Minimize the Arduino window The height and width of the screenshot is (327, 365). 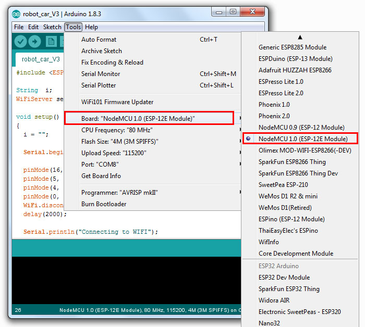click(219, 11)
